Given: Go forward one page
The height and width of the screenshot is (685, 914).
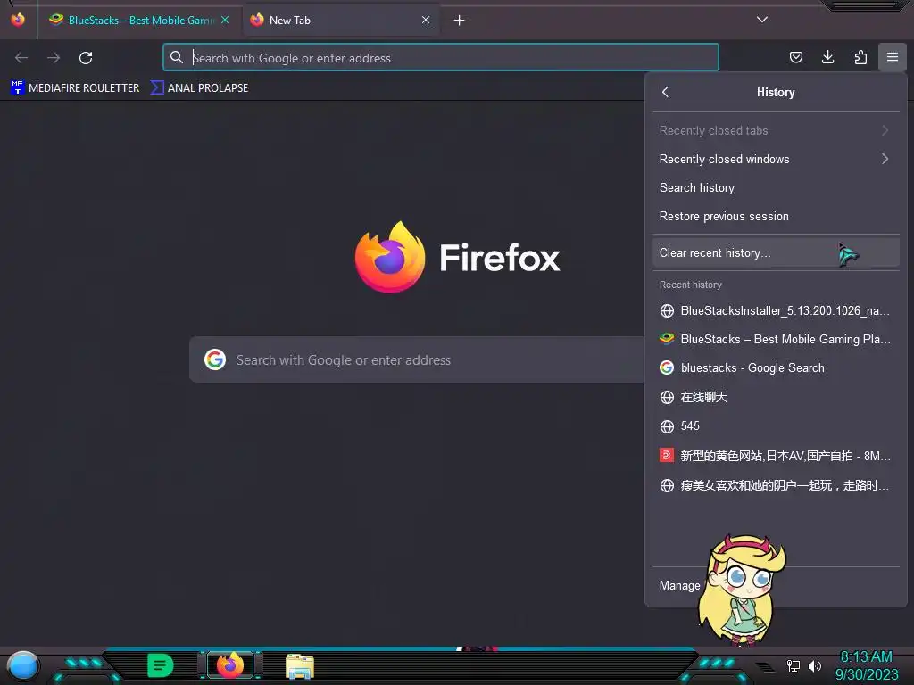Looking at the screenshot, I should pyautogui.click(x=54, y=58).
